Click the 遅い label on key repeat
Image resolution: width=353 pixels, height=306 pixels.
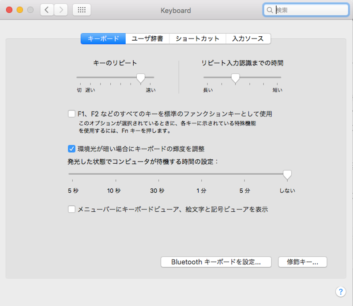(90, 90)
